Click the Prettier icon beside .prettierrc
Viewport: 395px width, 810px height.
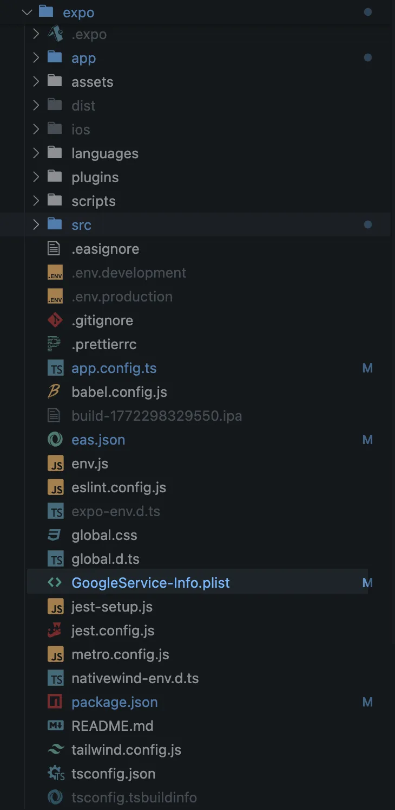pyautogui.click(x=55, y=344)
